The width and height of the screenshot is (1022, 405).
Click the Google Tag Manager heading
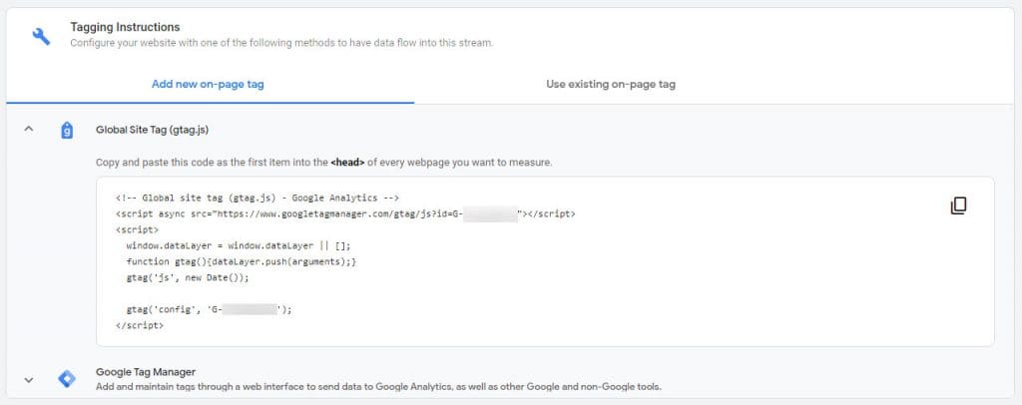point(146,372)
